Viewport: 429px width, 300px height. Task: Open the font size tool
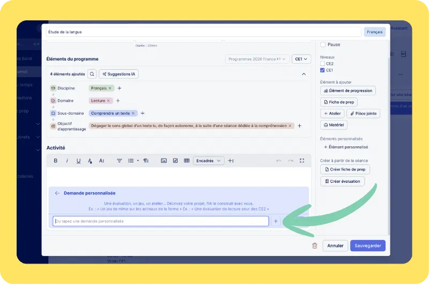pos(101,161)
